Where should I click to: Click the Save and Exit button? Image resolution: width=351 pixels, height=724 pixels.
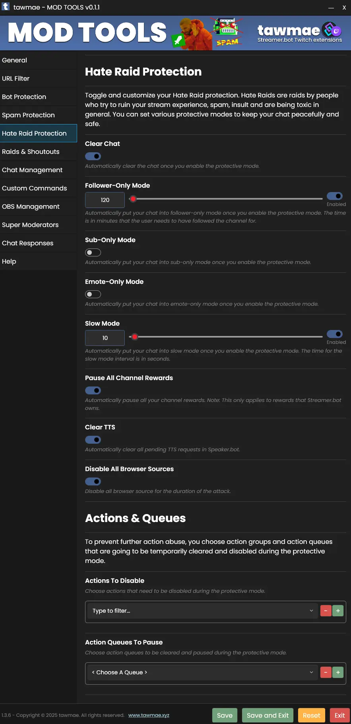click(x=268, y=715)
